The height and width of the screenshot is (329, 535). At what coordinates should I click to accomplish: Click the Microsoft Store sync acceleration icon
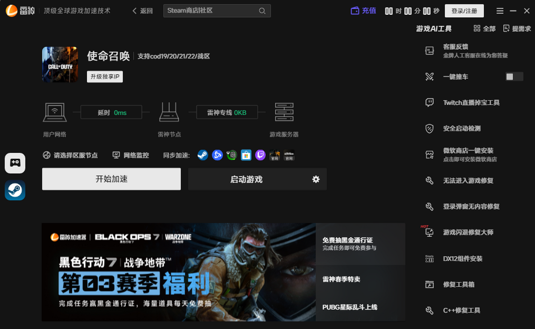pyautogui.click(x=246, y=155)
